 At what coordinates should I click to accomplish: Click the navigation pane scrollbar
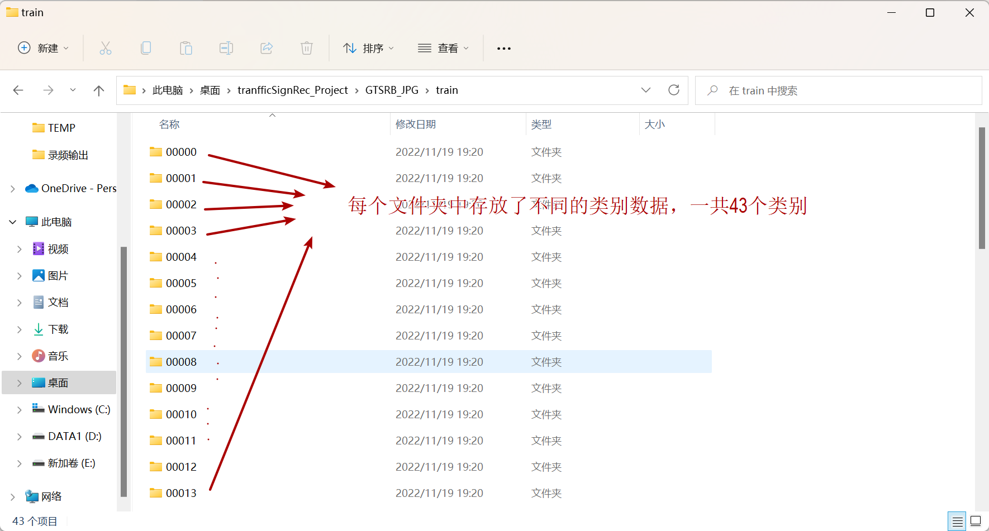click(123, 371)
